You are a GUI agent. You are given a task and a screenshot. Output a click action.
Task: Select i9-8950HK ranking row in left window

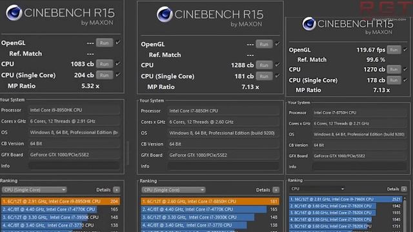point(61,201)
